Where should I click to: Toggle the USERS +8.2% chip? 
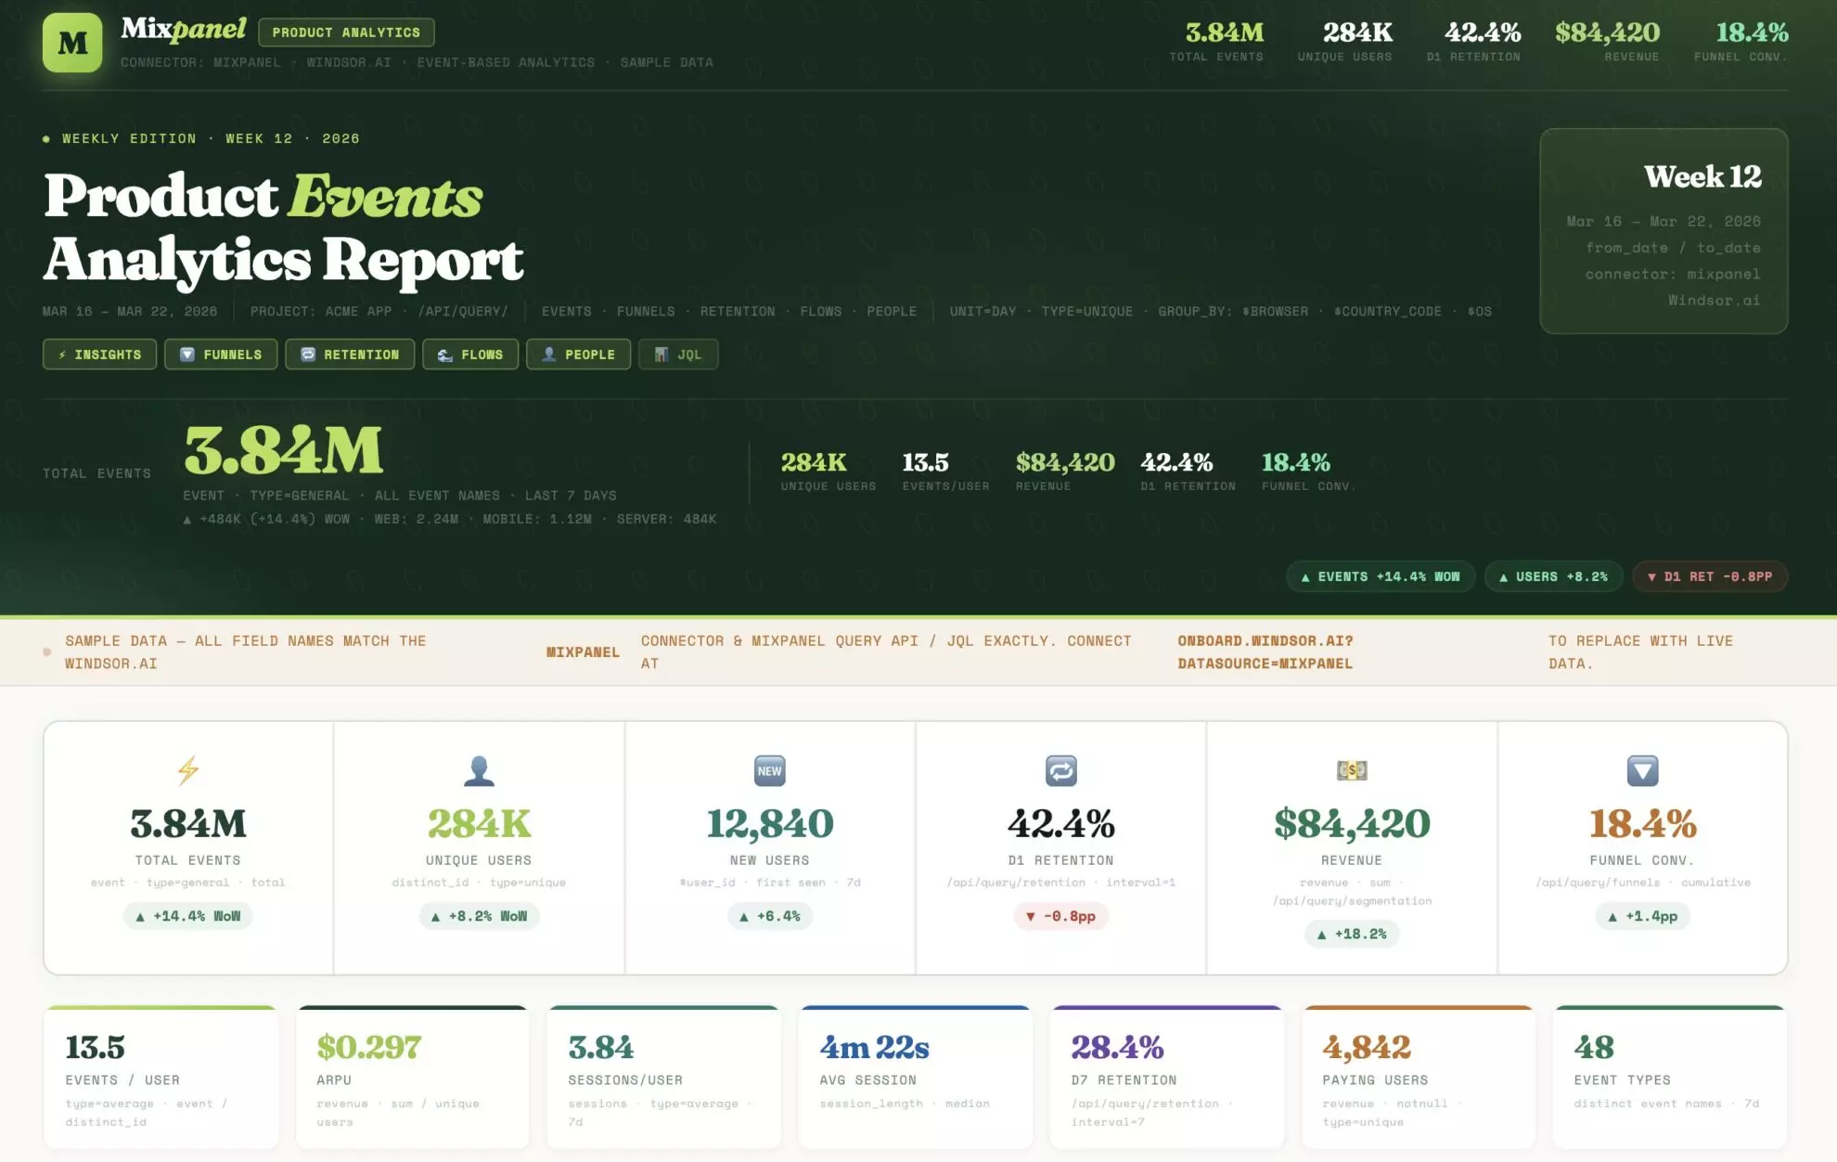[x=1554, y=575]
